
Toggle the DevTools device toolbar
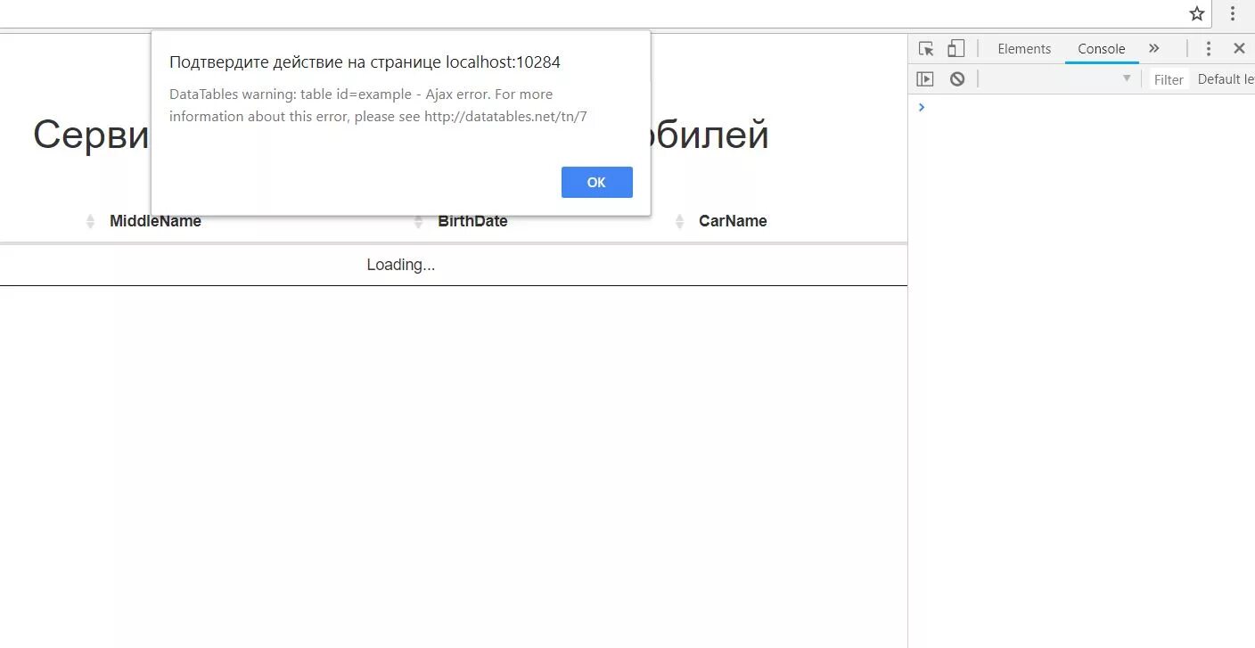956,49
